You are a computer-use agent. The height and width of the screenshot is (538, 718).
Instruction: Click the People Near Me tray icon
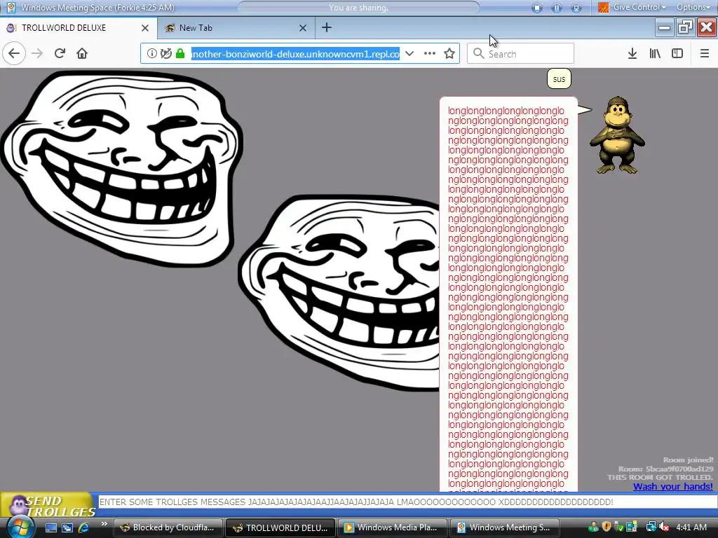[593, 527]
